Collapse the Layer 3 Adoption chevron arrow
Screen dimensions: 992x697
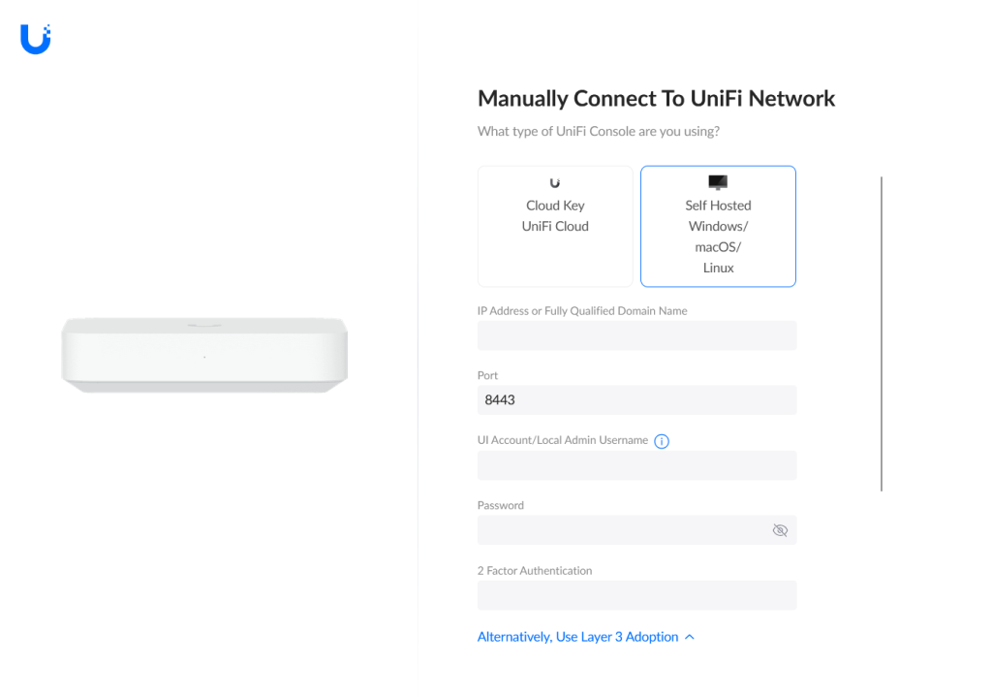tap(690, 637)
